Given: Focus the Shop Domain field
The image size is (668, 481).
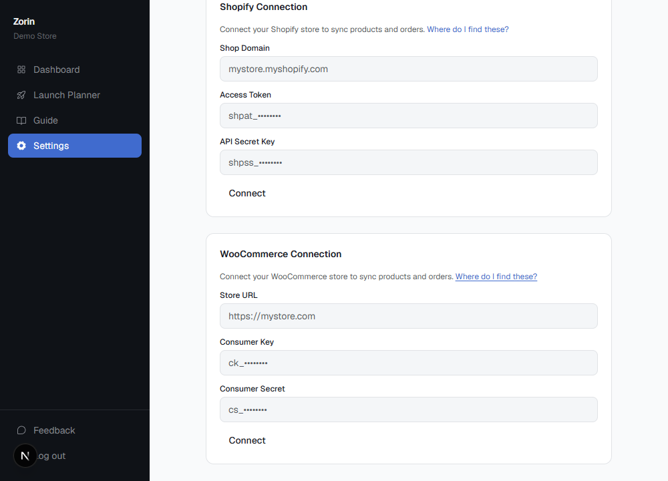Looking at the screenshot, I should click(409, 69).
